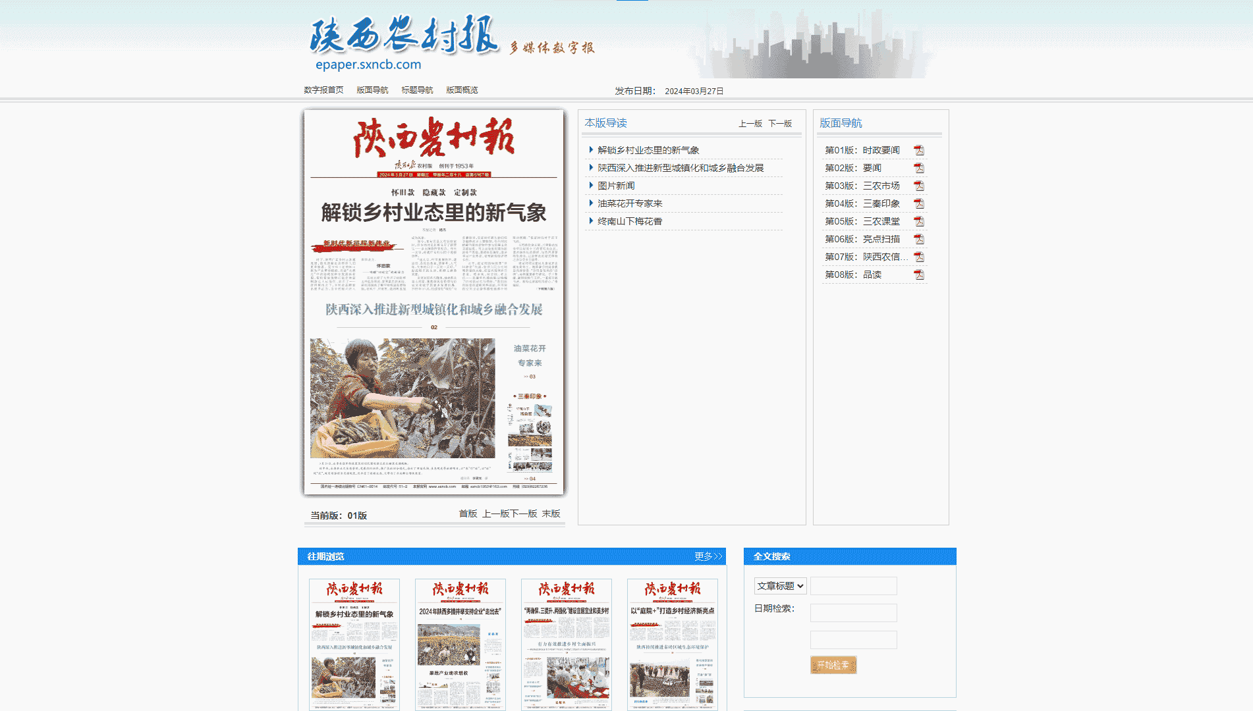Screen dimensions: 1253x711
Task: Open article 油菜花开专家来
Action: [630, 203]
